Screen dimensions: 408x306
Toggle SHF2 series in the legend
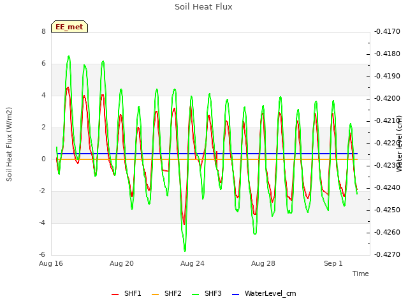(x=166, y=293)
